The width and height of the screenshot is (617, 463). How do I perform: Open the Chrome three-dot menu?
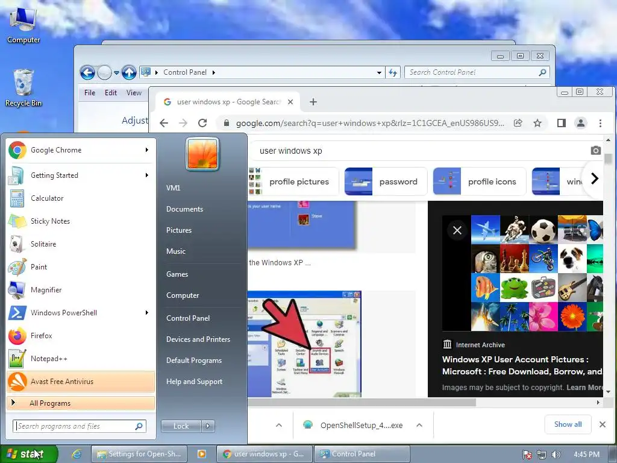tap(601, 123)
